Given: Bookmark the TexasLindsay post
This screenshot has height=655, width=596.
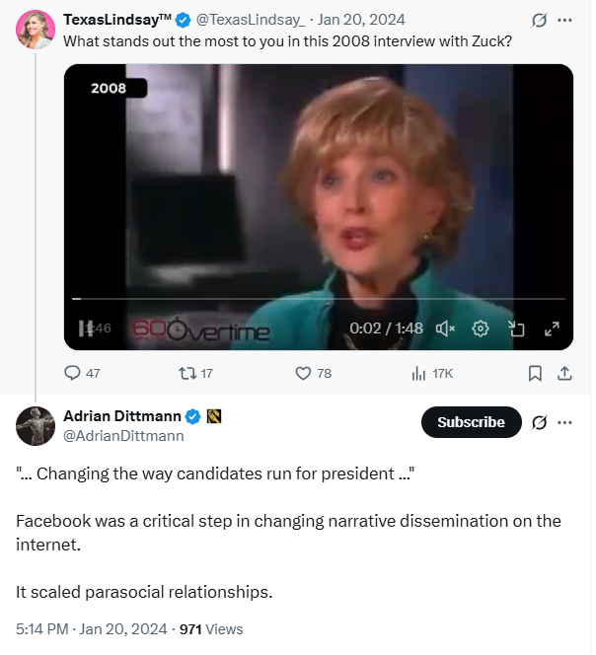Looking at the screenshot, I should click(534, 373).
